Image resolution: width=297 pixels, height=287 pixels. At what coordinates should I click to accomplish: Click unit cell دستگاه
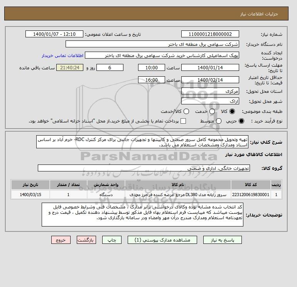[106, 195]
